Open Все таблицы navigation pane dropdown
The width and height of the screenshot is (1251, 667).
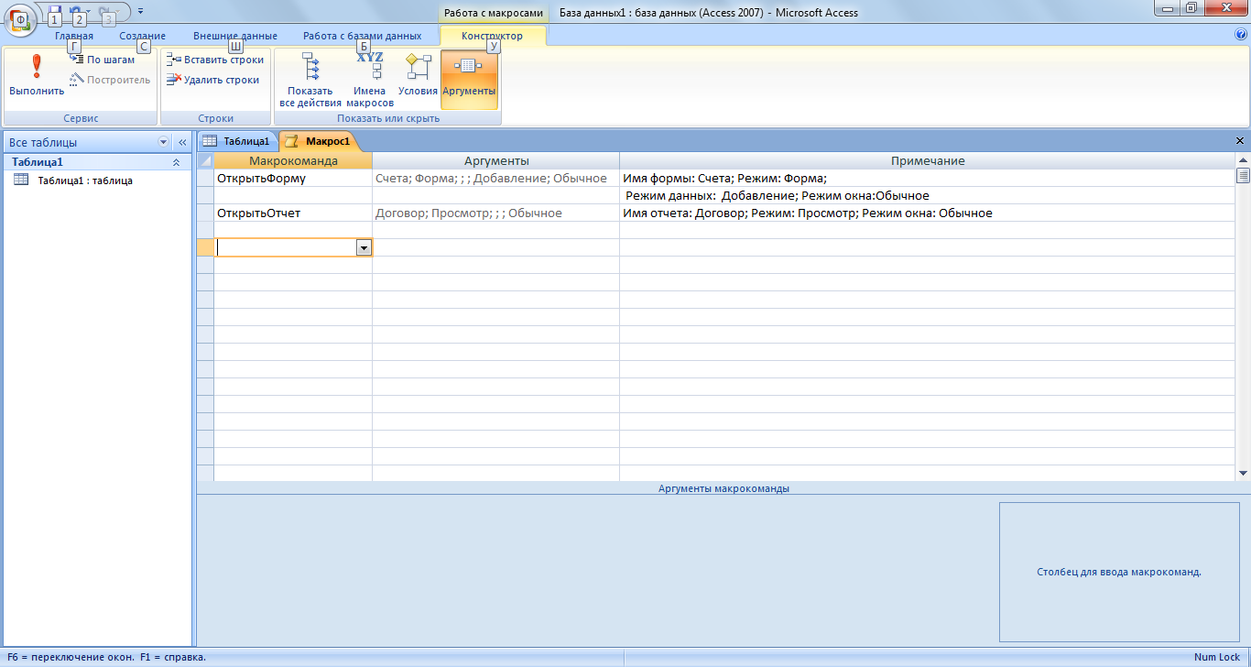coord(164,142)
